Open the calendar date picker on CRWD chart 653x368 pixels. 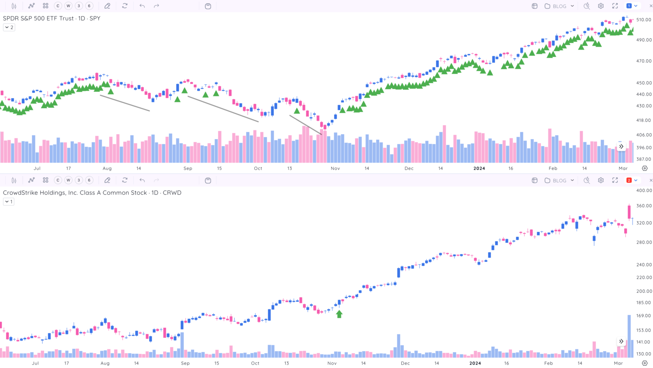208,180
